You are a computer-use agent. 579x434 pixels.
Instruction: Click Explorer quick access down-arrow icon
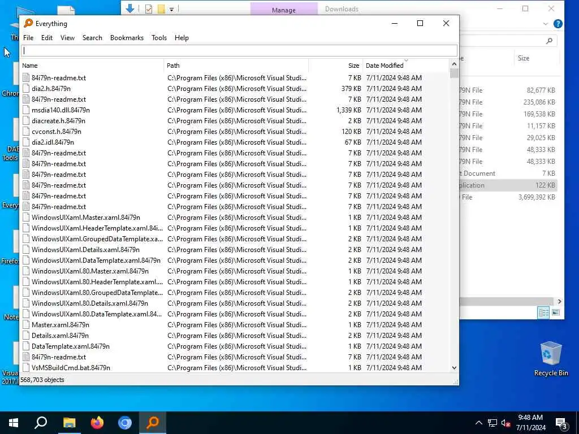129,8
